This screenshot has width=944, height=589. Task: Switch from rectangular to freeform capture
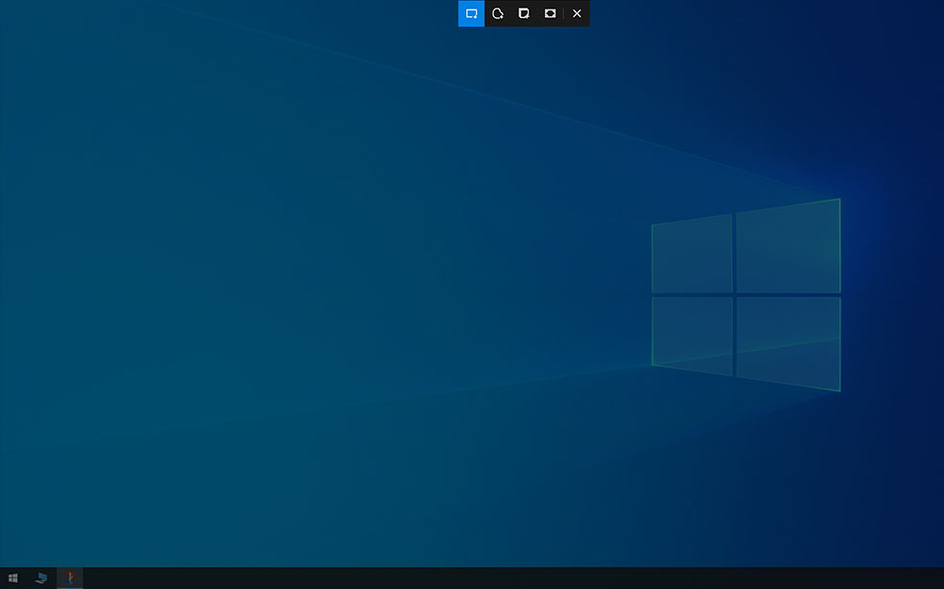(497, 13)
